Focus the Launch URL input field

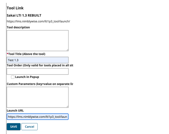tap(38, 117)
